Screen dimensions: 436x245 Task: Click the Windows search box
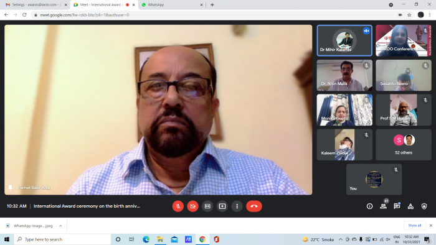coord(62,239)
